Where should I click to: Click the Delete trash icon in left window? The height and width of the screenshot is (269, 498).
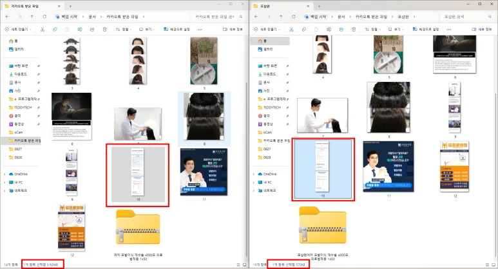[x=104, y=29]
